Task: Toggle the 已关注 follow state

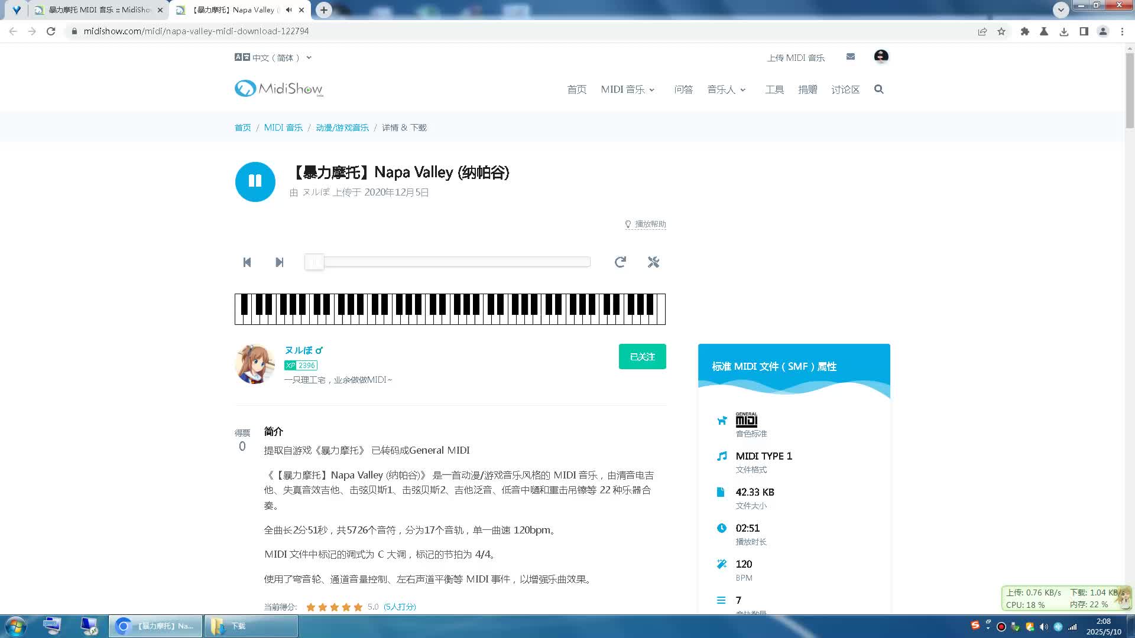Action: pyautogui.click(x=642, y=356)
